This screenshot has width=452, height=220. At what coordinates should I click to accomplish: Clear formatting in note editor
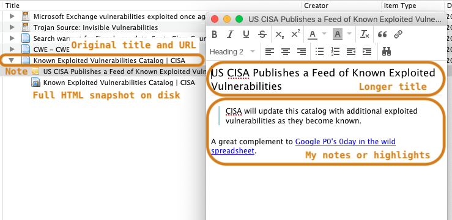(365, 34)
